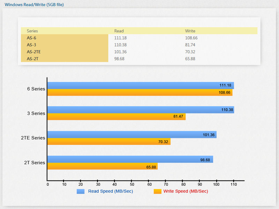Screen dimensions: 279x209
Task: Click the 3 Series blue read bar
Action: click(x=141, y=110)
